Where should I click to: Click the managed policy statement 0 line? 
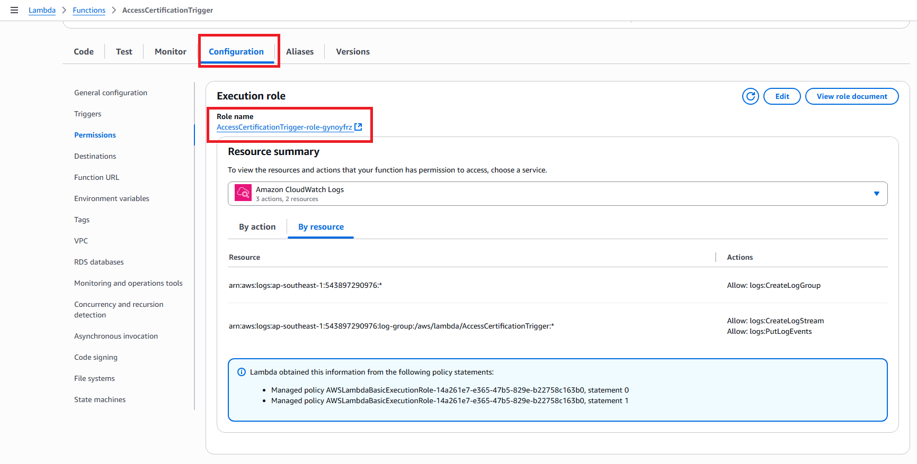[450, 390]
